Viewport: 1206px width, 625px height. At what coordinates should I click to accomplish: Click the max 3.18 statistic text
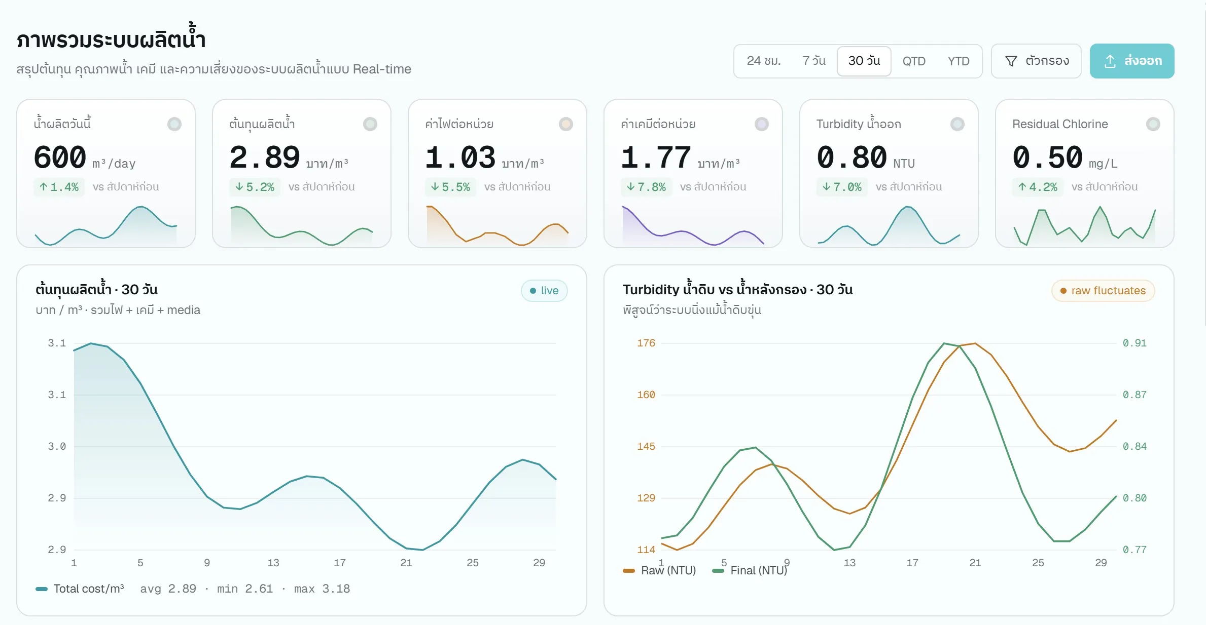click(322, 589)
